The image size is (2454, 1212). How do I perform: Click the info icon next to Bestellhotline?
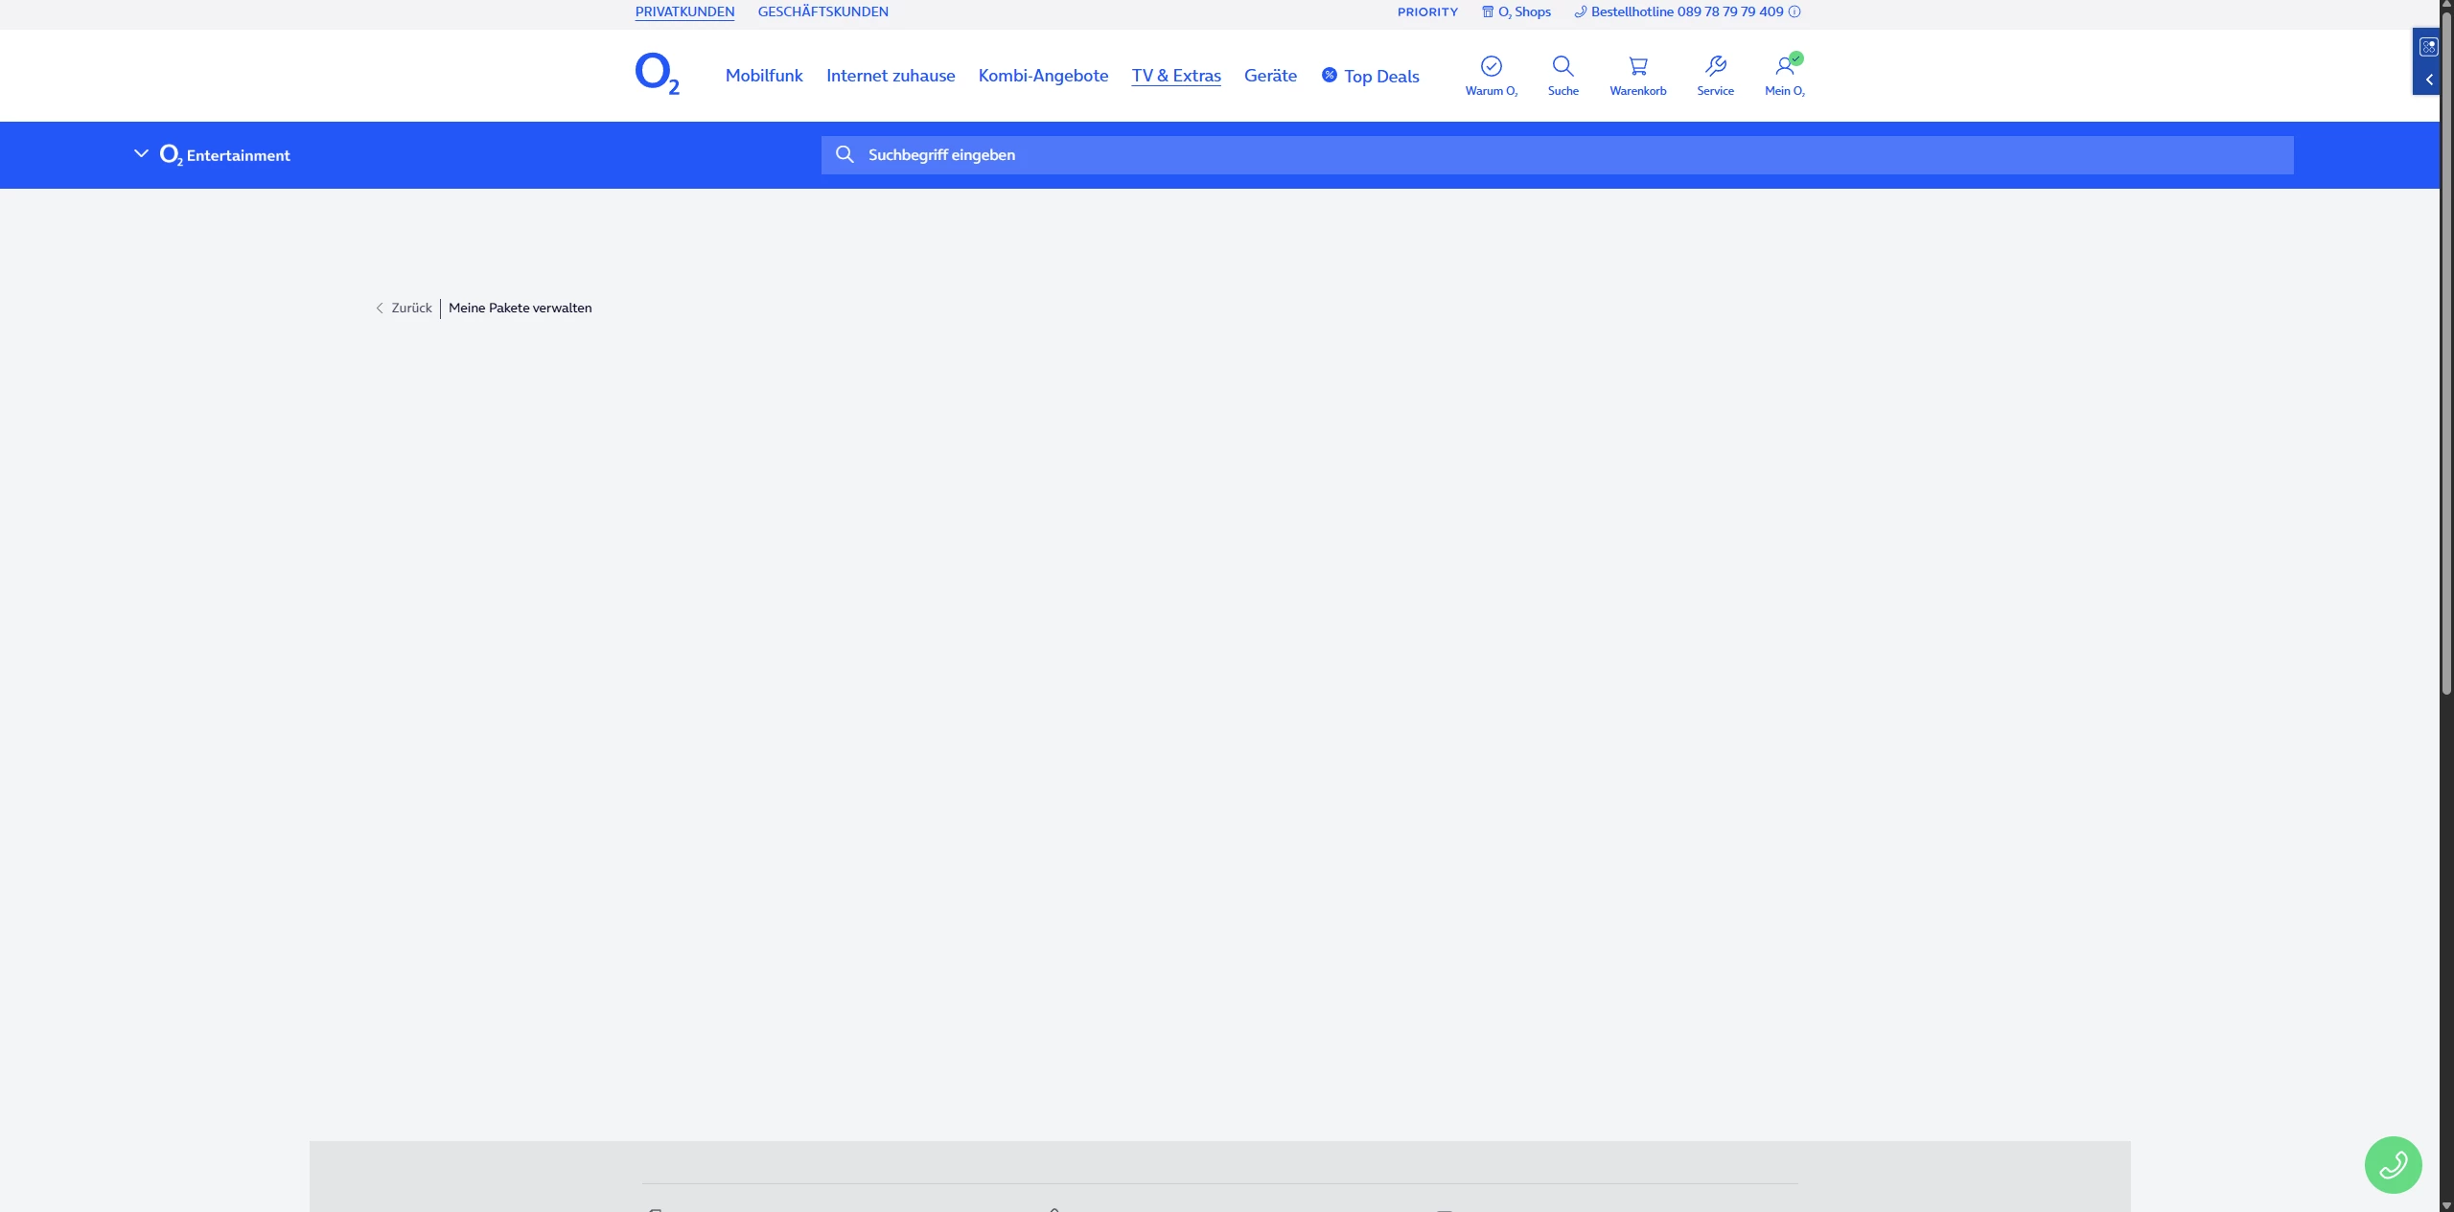point(1794,12)
